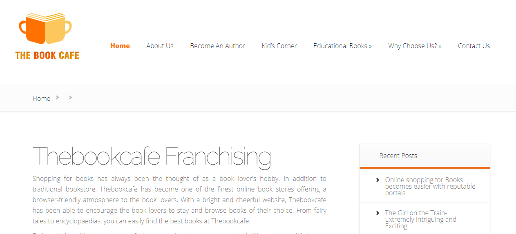Expand Educational Books submenu
516x234 pixels.
point(342,46)
